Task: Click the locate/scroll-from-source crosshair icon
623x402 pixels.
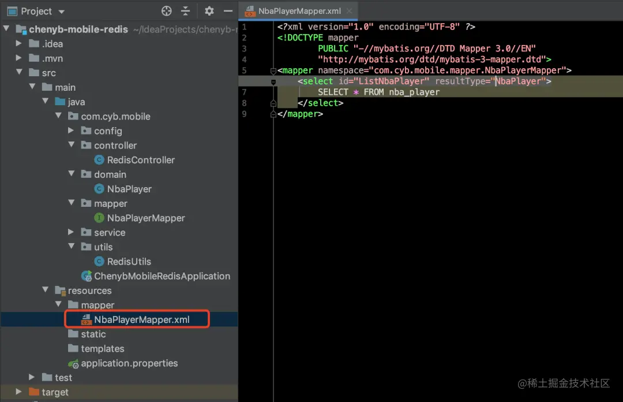Action: click(167, 11)
